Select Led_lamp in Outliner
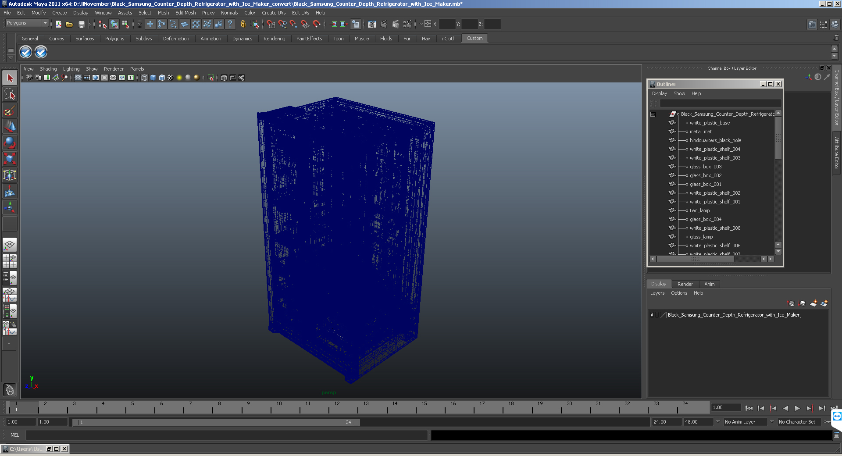 coord(699,210)
